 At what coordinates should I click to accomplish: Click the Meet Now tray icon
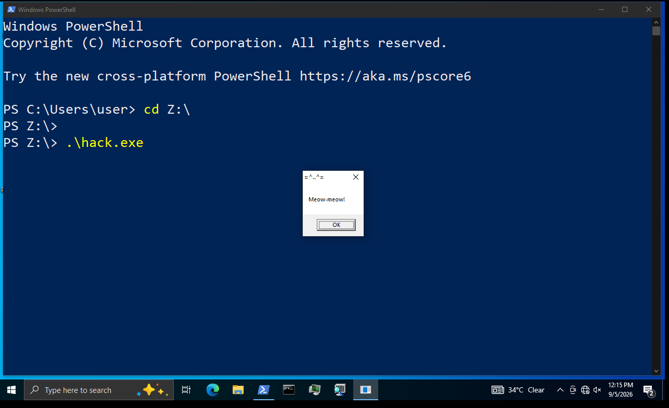pos(572,390)
